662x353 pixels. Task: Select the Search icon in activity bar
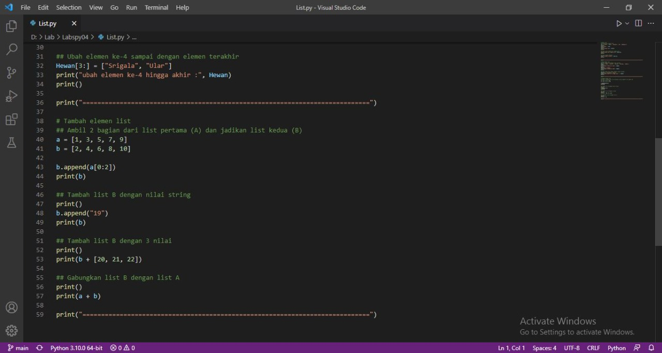tap(11, 49)
